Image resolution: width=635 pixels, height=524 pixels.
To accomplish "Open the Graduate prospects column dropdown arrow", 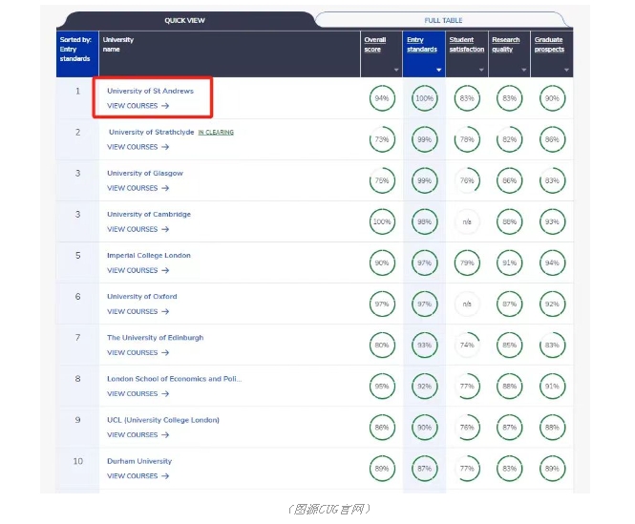I will click(x=566, y=70).
